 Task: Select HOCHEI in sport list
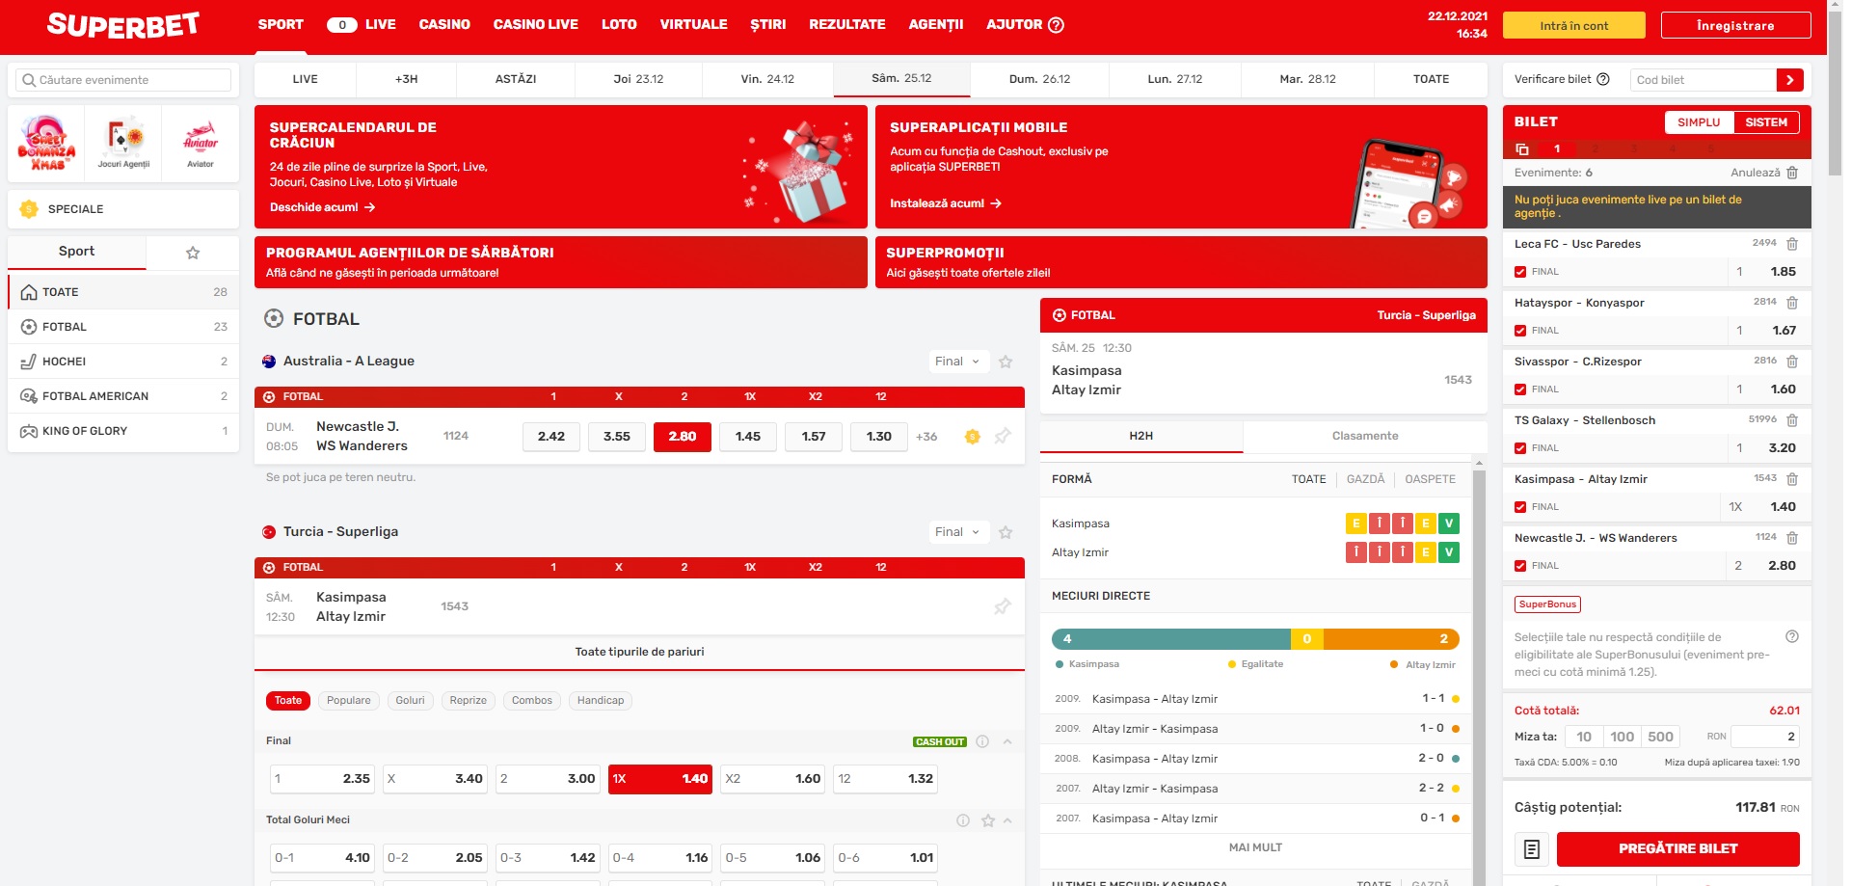[123, 362]
